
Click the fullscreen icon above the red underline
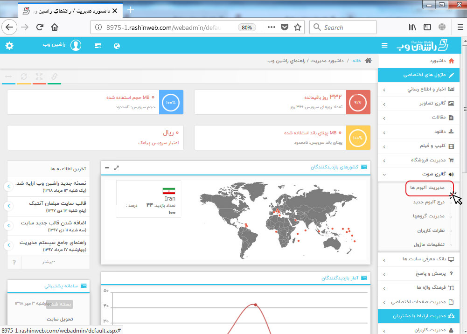[x=39, y=77]
